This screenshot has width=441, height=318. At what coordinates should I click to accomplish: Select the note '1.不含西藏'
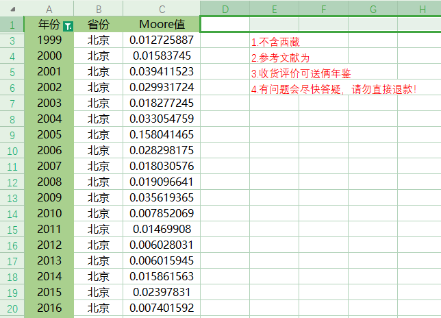tap(275, 42)
